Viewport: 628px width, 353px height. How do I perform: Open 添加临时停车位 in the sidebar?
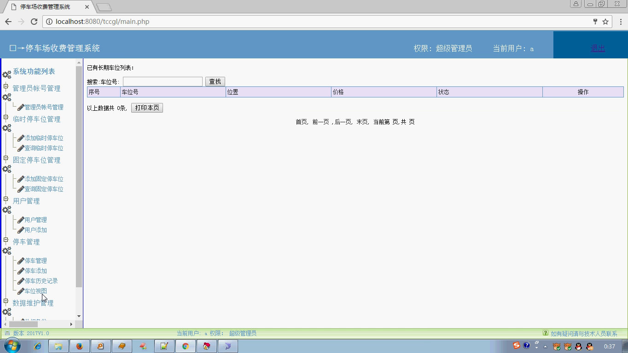(44, 138)
